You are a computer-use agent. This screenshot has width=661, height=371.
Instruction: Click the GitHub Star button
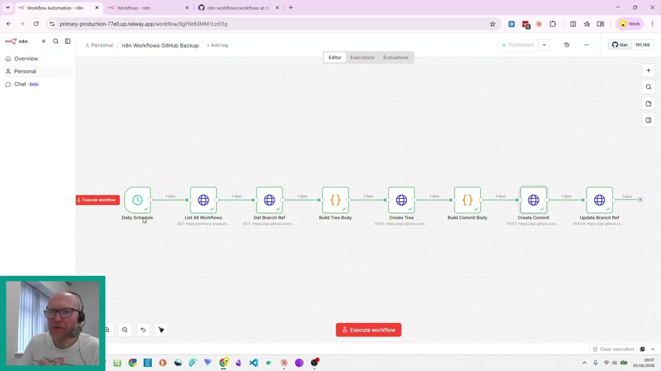tap(620, 45)
